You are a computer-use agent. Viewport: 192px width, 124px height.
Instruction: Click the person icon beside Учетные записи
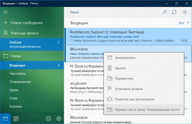6,33
